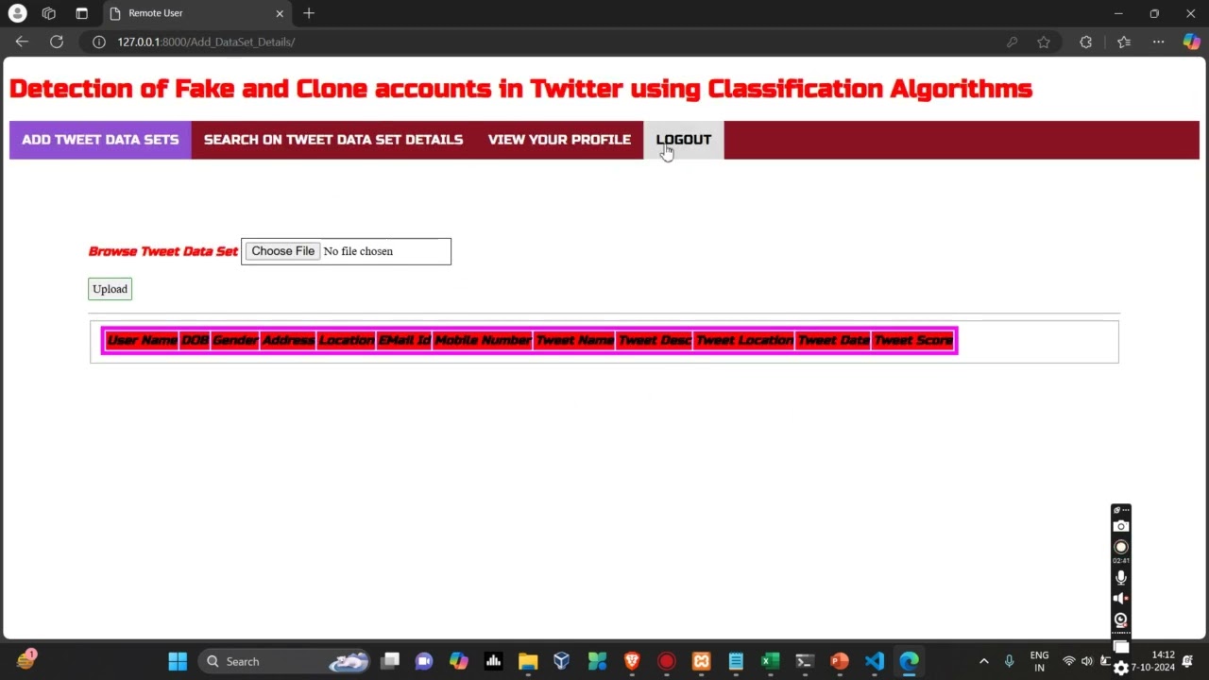Click the browser profile avatar icon
The image size is (1209, 680).
point(18,13)
